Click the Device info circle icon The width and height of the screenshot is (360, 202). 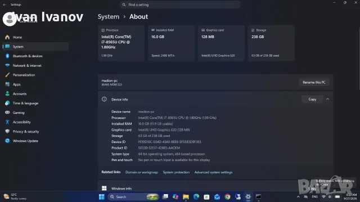pos(104,99)
